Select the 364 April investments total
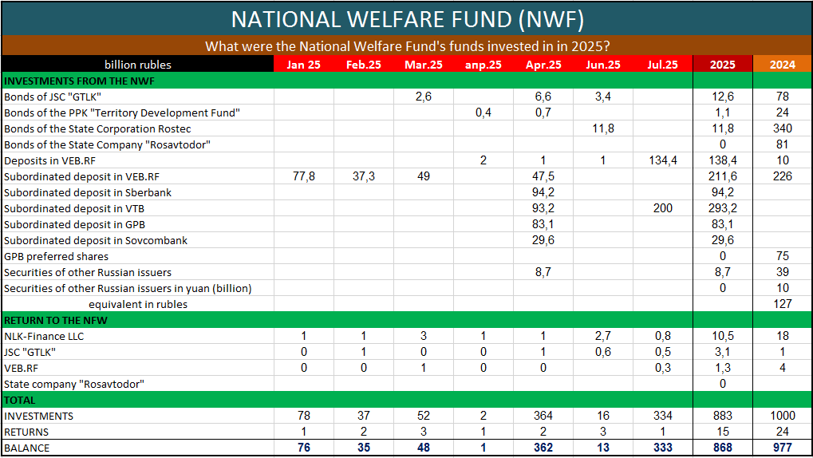Image resolution: width=813 pixels, height=458 pixels. [543, 416]
